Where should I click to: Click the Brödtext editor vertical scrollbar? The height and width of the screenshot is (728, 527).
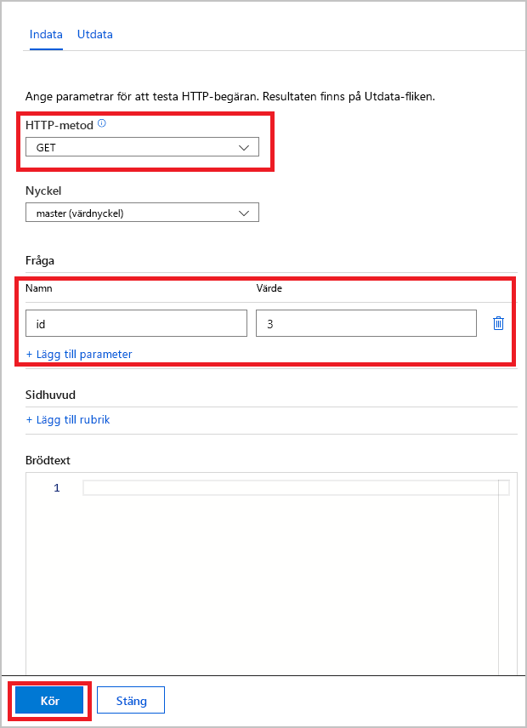(x=504, y=578)
